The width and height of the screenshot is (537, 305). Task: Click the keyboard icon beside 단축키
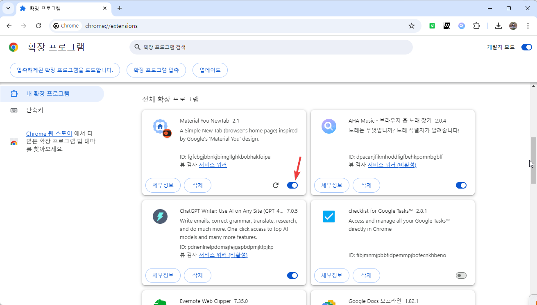[x=14, y=110]
